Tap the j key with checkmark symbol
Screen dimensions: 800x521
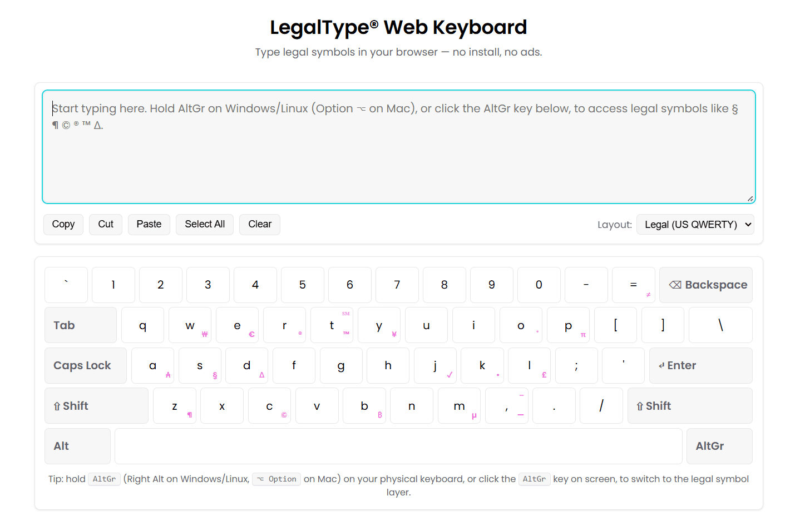pyautogui.click(x=435, y=366)
